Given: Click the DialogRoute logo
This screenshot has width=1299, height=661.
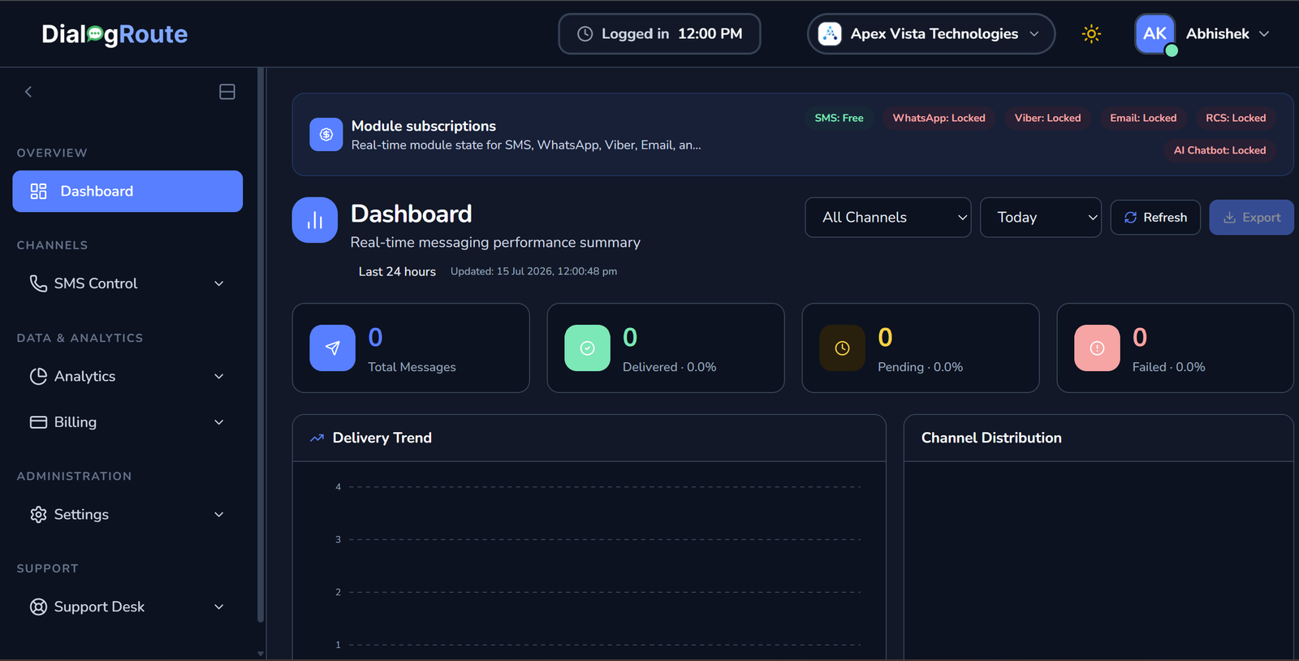Looking at the screenshot, I should (114, 34).
